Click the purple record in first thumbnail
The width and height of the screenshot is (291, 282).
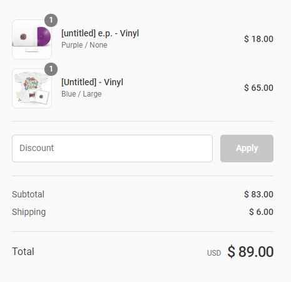click(x=44, y=36)
